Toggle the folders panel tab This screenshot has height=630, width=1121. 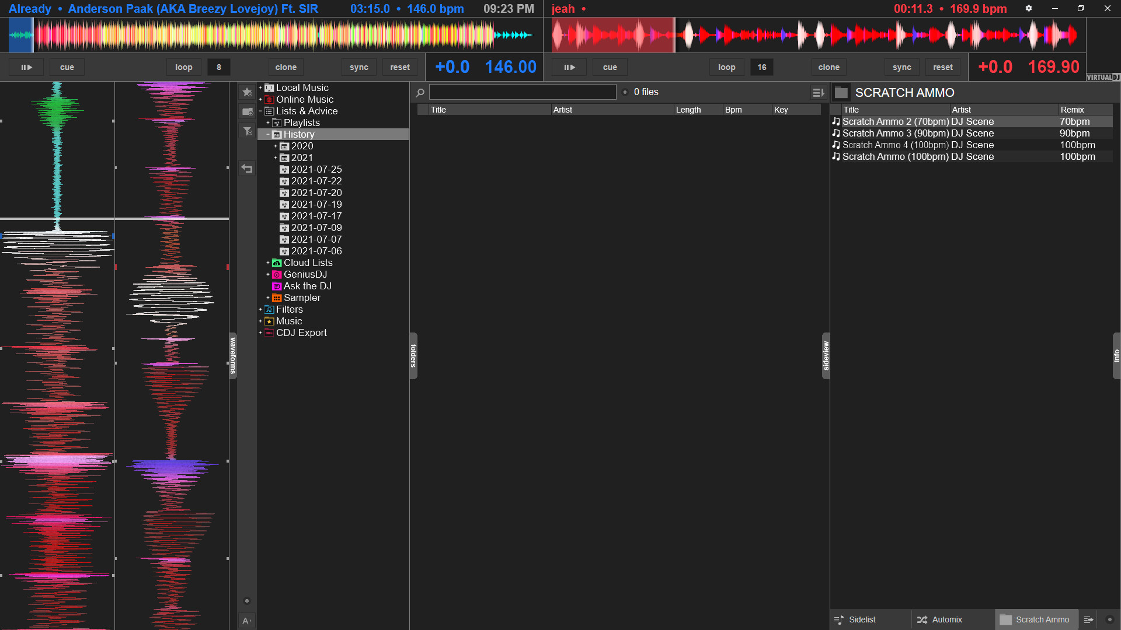click(x=413, y=356)
